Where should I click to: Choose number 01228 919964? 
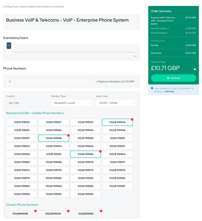pyautogui.click(x=117, y=154)
